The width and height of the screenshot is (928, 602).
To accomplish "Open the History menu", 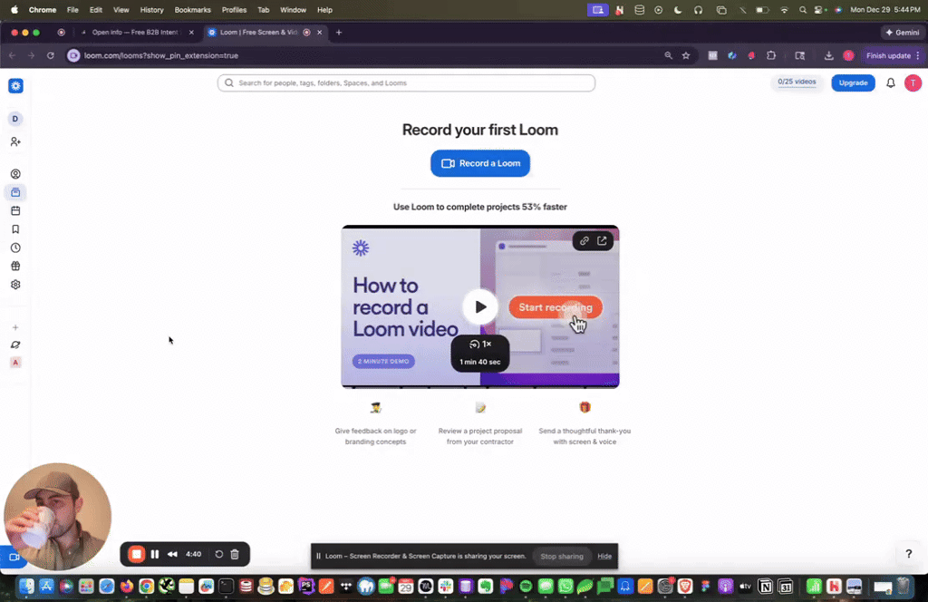I will [x=151, y=10].
